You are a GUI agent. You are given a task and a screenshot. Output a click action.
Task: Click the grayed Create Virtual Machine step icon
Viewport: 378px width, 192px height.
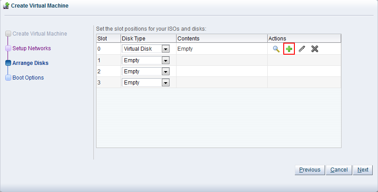(8, 34)
